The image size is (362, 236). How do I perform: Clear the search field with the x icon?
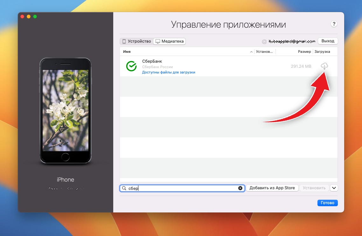click(240, 188)
